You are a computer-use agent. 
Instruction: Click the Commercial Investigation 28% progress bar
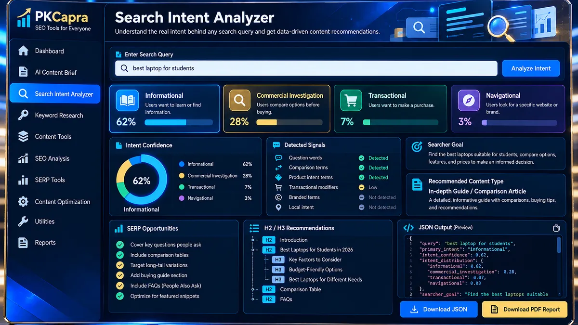(x=289, y=123)
